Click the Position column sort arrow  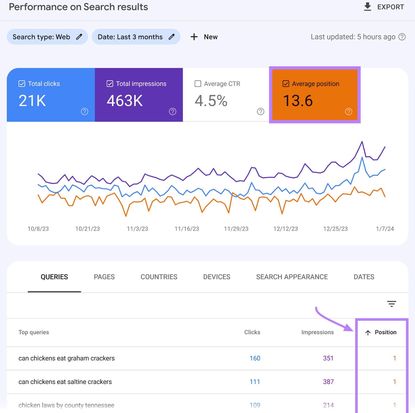[x=368, y=332]
